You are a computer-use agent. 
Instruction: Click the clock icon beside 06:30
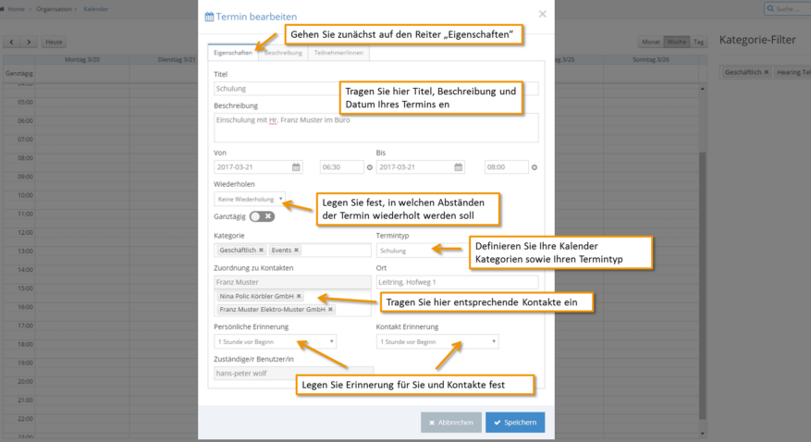tap(369, 167)
